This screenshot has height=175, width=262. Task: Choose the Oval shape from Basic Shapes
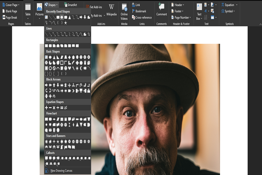pyautogui.click(x=50, y=57)
